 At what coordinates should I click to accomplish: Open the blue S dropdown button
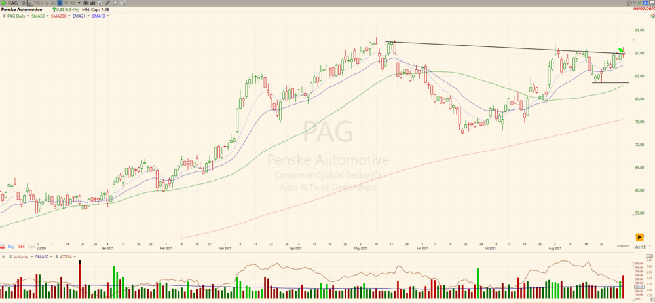pyautogui.click(x=646, y=3)
